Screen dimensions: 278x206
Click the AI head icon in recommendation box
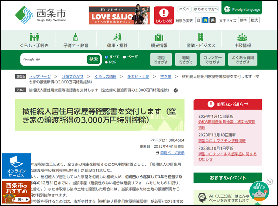point(202,197)
